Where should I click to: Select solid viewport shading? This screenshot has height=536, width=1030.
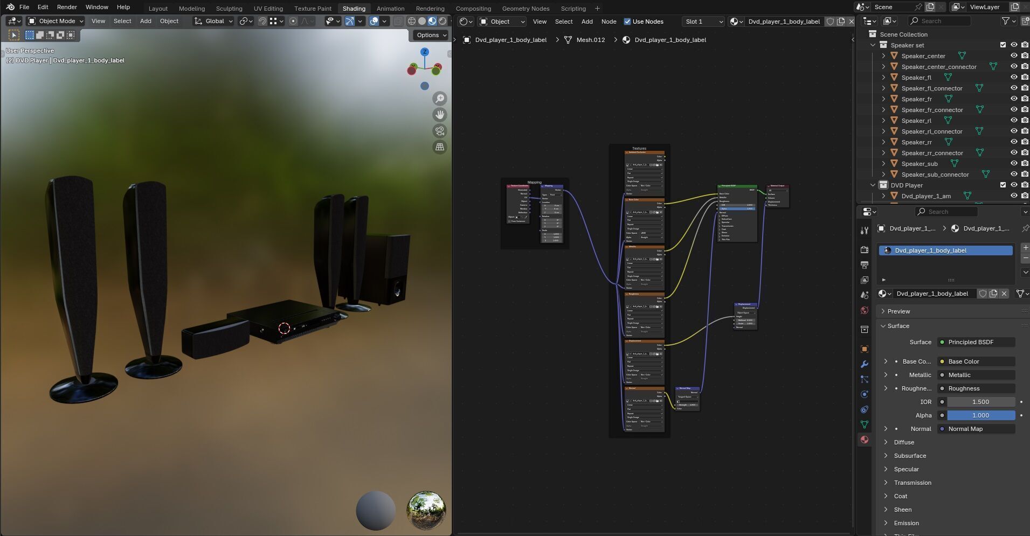click(422, 21)
